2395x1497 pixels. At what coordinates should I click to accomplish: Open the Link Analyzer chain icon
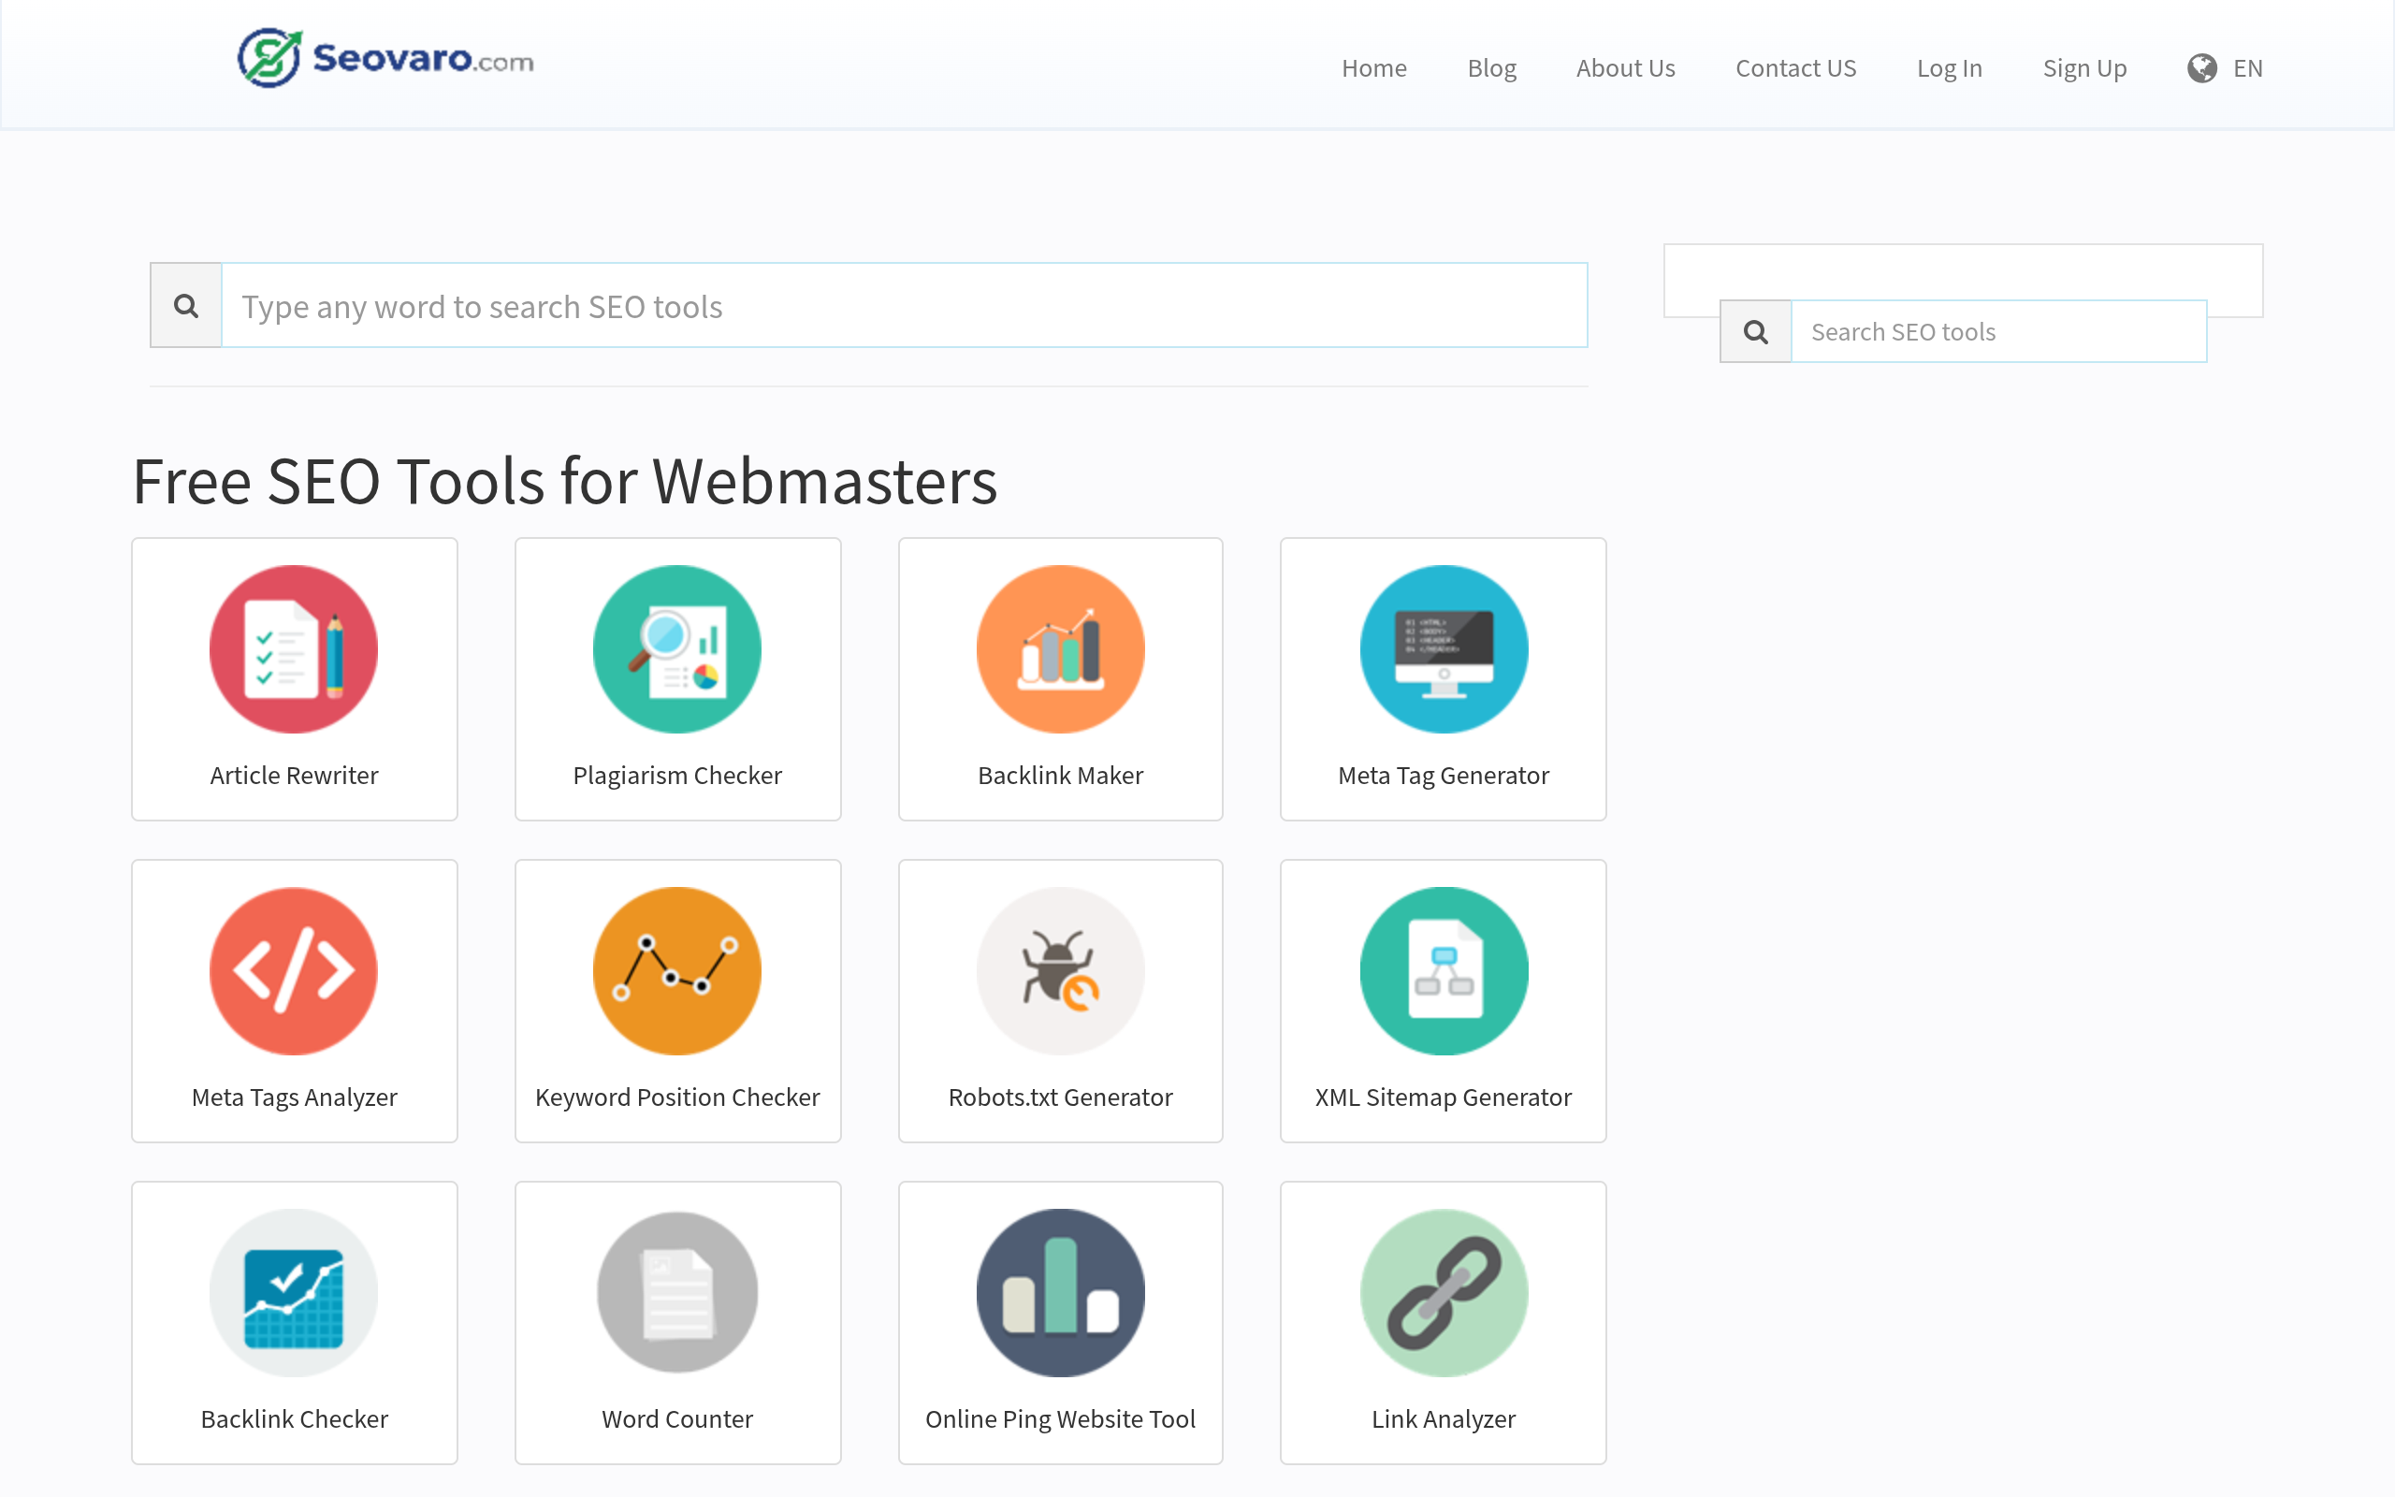tap(1444, 1293)
